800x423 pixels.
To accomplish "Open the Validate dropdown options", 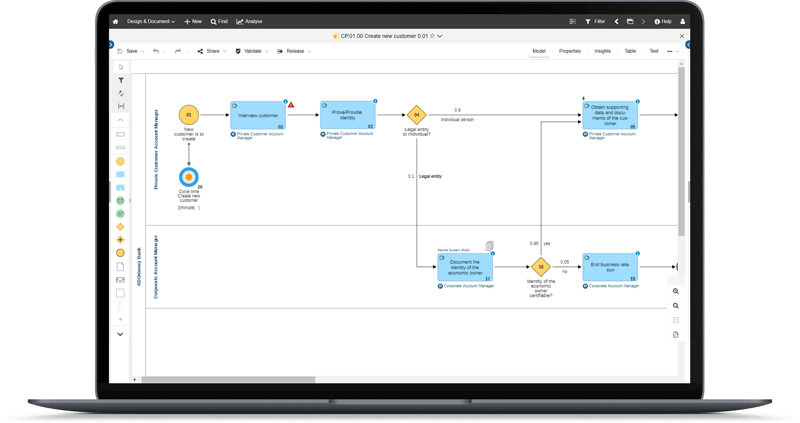I will (x=267, y=51).
